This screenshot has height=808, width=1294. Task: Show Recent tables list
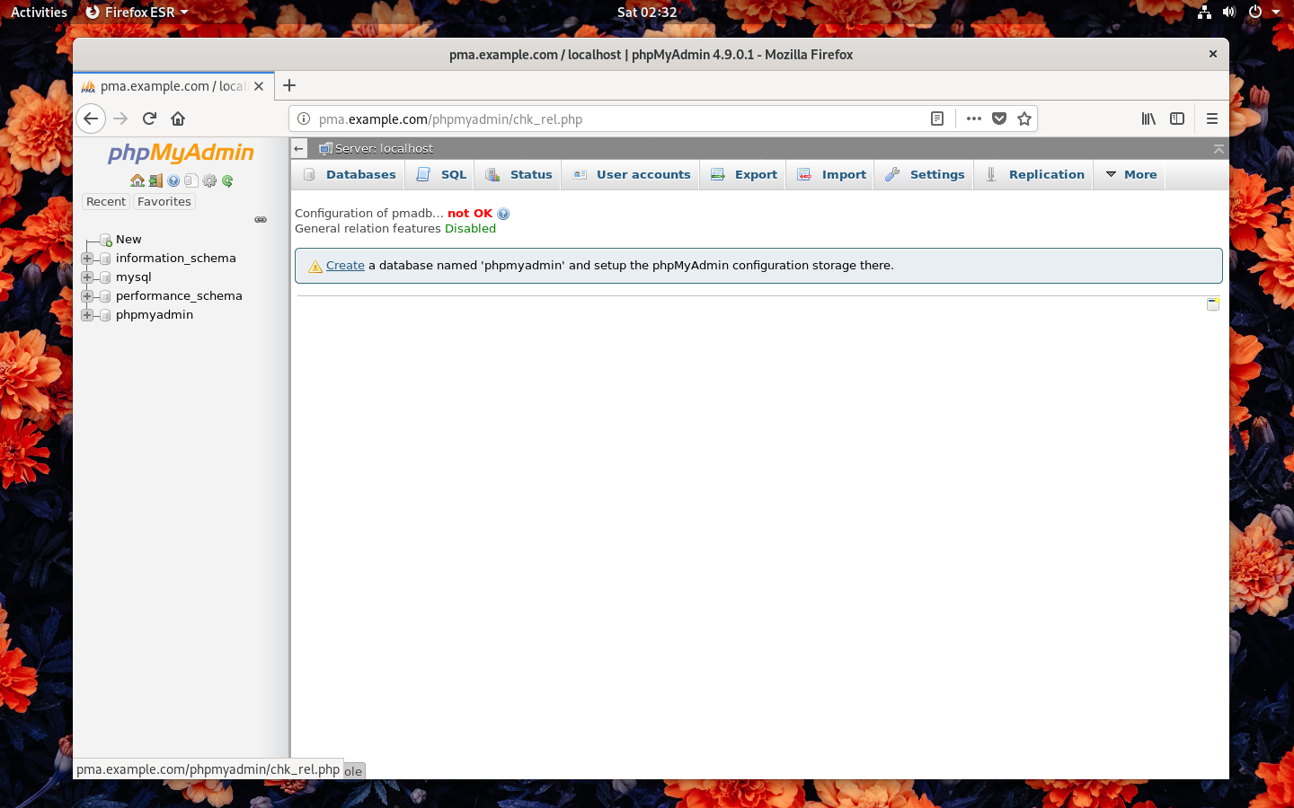click(x=106, y=202)
